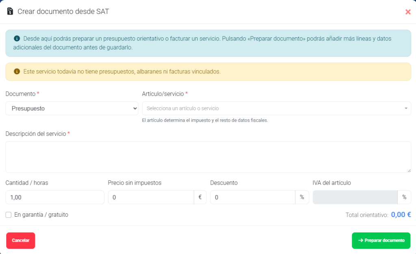
Task: Enable the En garantía / gratuito checkbox
Action: coord(9,215)
